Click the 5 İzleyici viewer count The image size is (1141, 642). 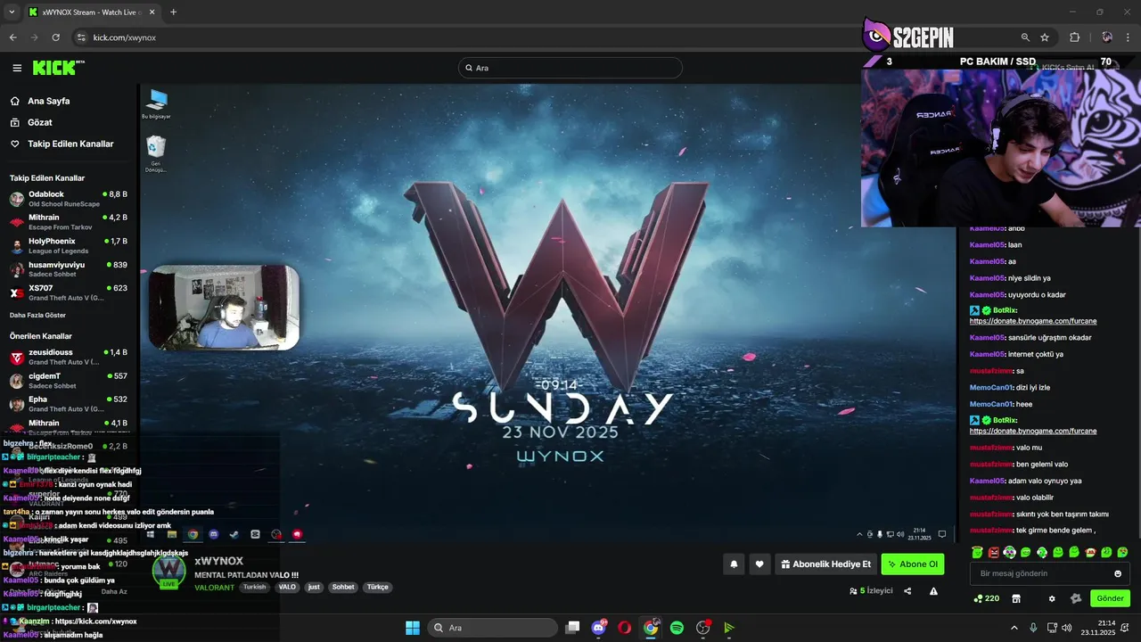point(871,590)
